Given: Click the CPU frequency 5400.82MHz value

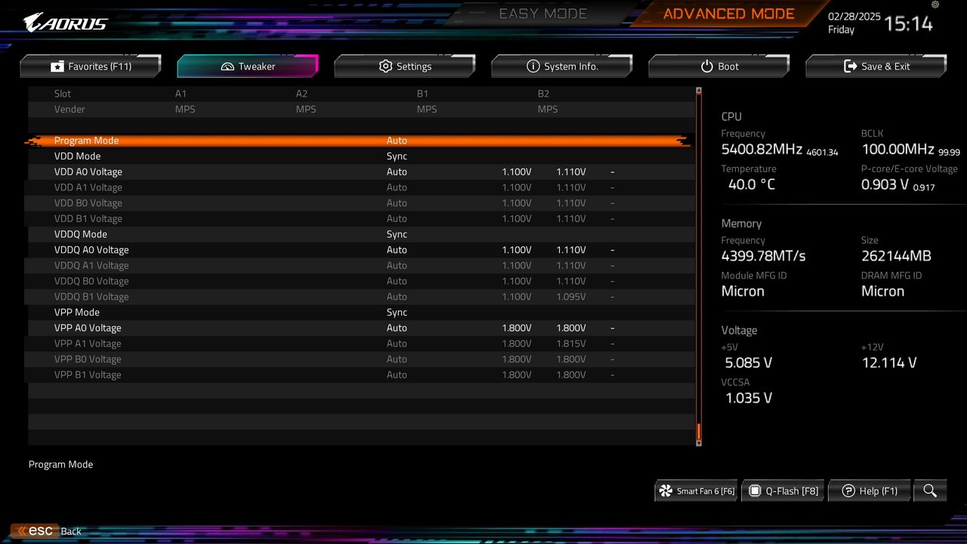Looking at the screenshot, I should [x=762, y=150].
